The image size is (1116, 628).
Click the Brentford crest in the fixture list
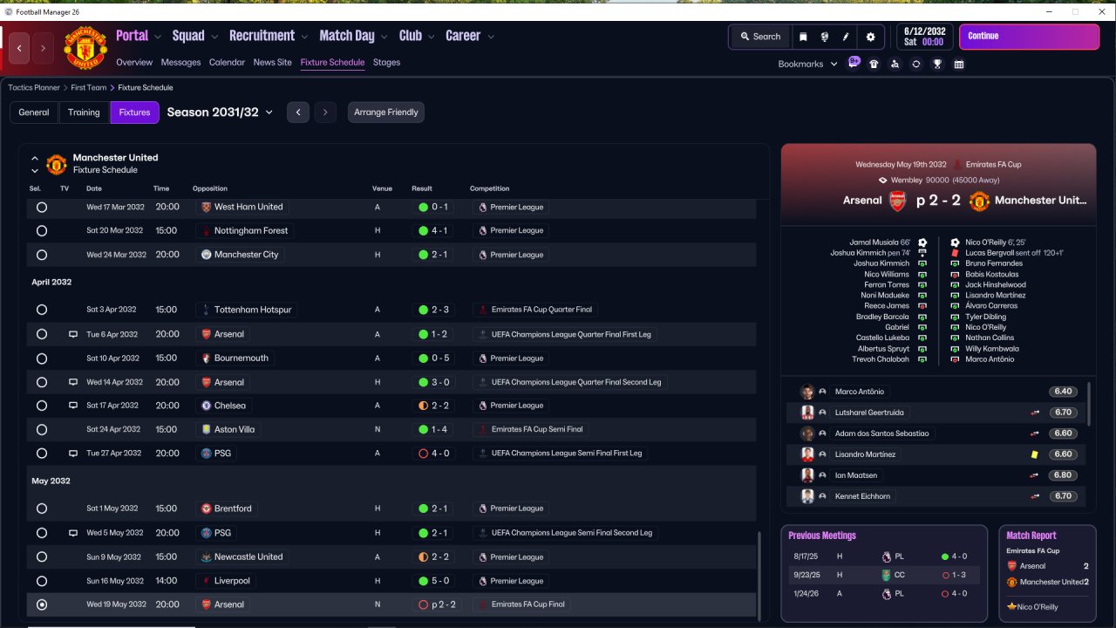(x=207, y=509)
